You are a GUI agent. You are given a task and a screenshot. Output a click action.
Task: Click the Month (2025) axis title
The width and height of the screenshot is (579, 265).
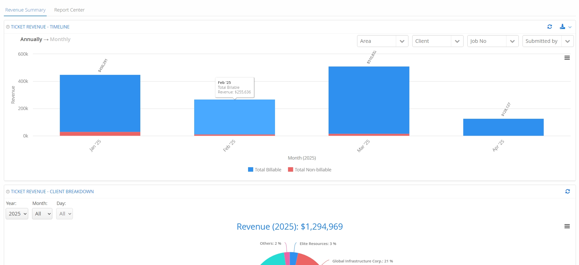tap(302, 158)
